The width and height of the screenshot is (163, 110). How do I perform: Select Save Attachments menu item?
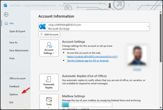19,50
